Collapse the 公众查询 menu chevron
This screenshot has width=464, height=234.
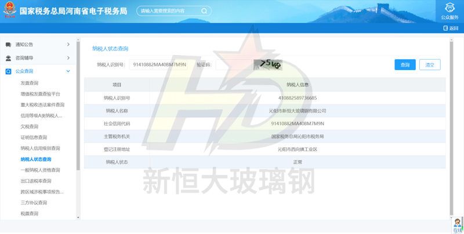click(x=68, y=71)
